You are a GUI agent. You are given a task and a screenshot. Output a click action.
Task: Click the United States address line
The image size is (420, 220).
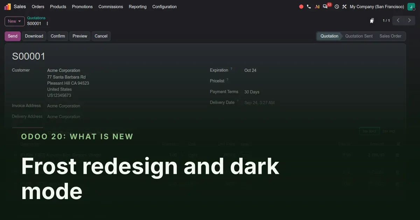coord(59,89)
